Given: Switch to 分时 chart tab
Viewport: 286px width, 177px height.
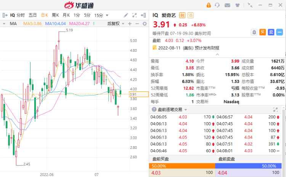Looking at the screenshot, I should click(x=21, y=15).
